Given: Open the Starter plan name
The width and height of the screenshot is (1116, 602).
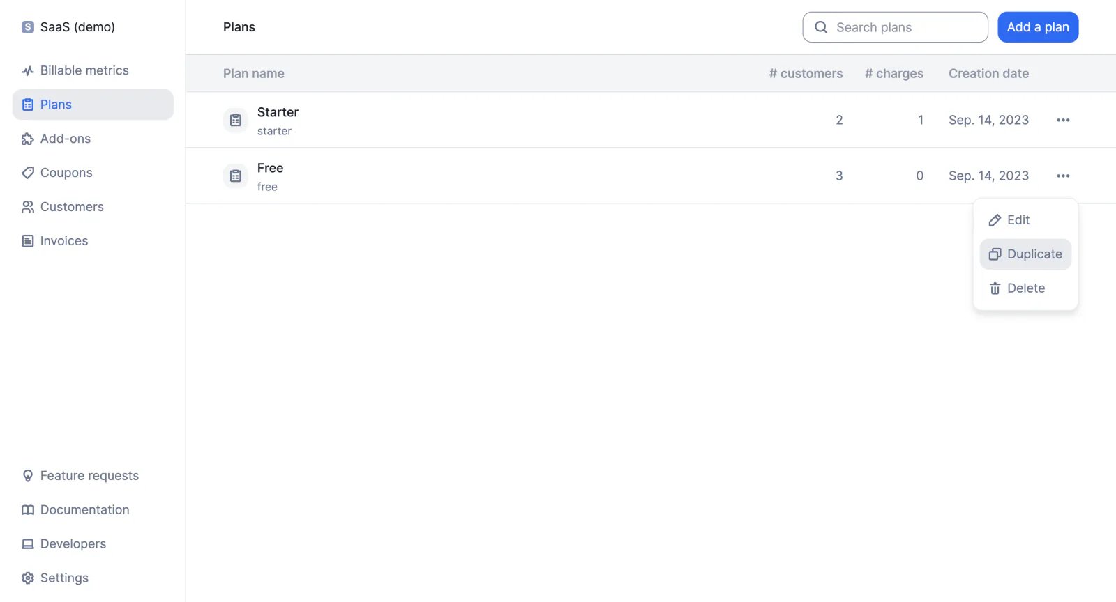Looking at the screenshot, I should (x=278, y=112).
